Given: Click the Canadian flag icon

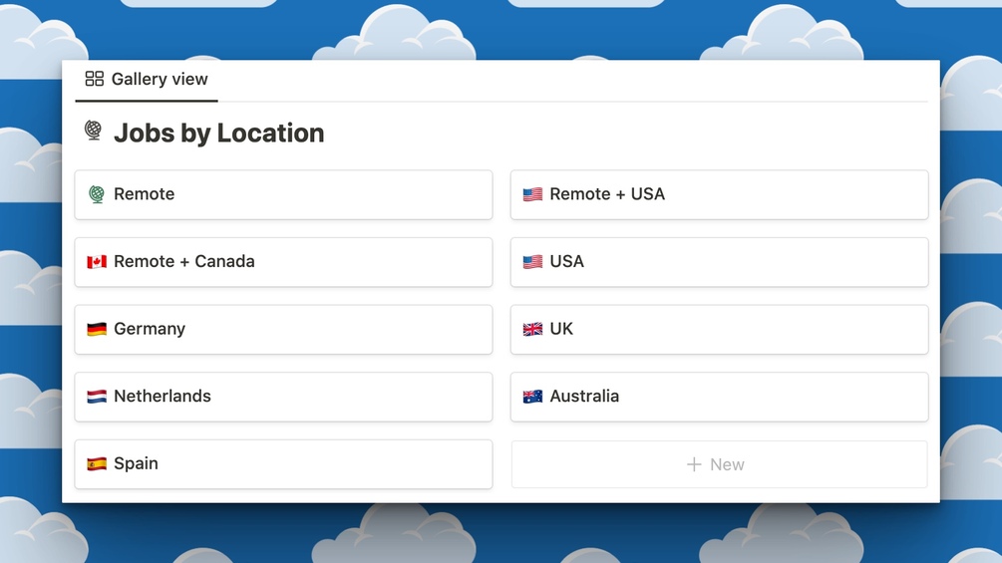Looking at the screenshot, I should [x=97, y=262].
